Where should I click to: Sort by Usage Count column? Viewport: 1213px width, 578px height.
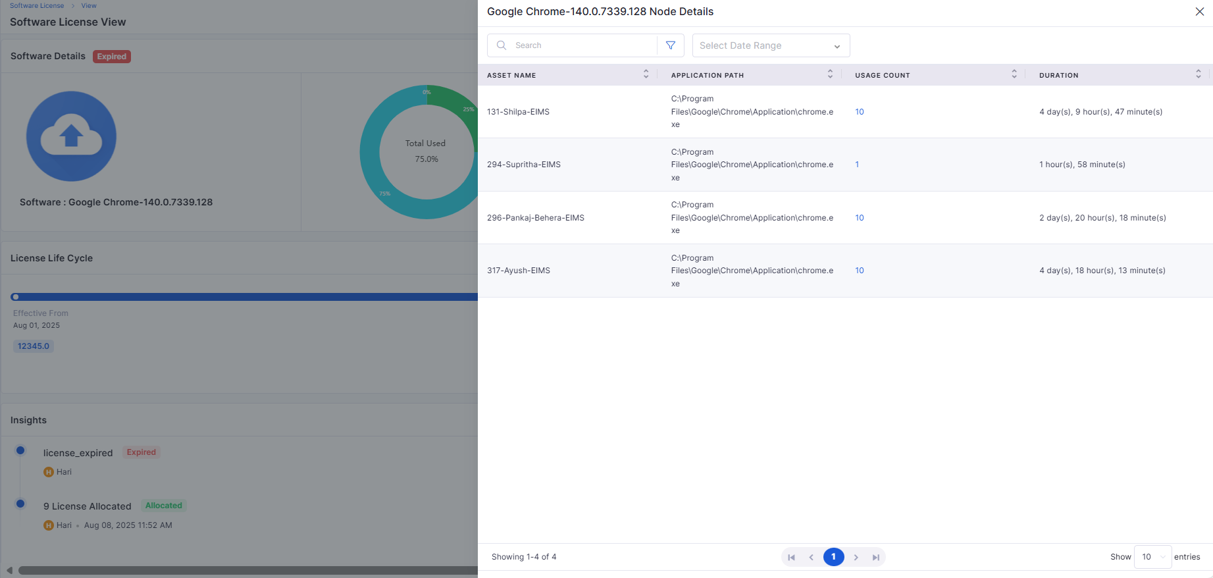click(x=1014, y=74)
